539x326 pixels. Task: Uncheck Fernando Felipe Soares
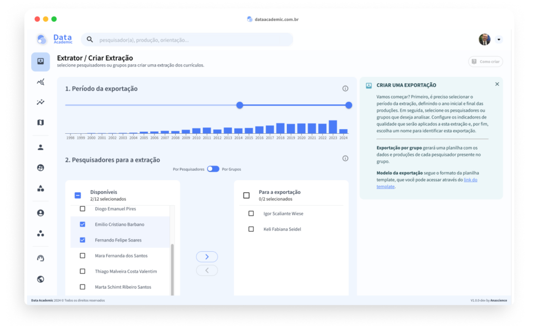[x=83, y=240]
